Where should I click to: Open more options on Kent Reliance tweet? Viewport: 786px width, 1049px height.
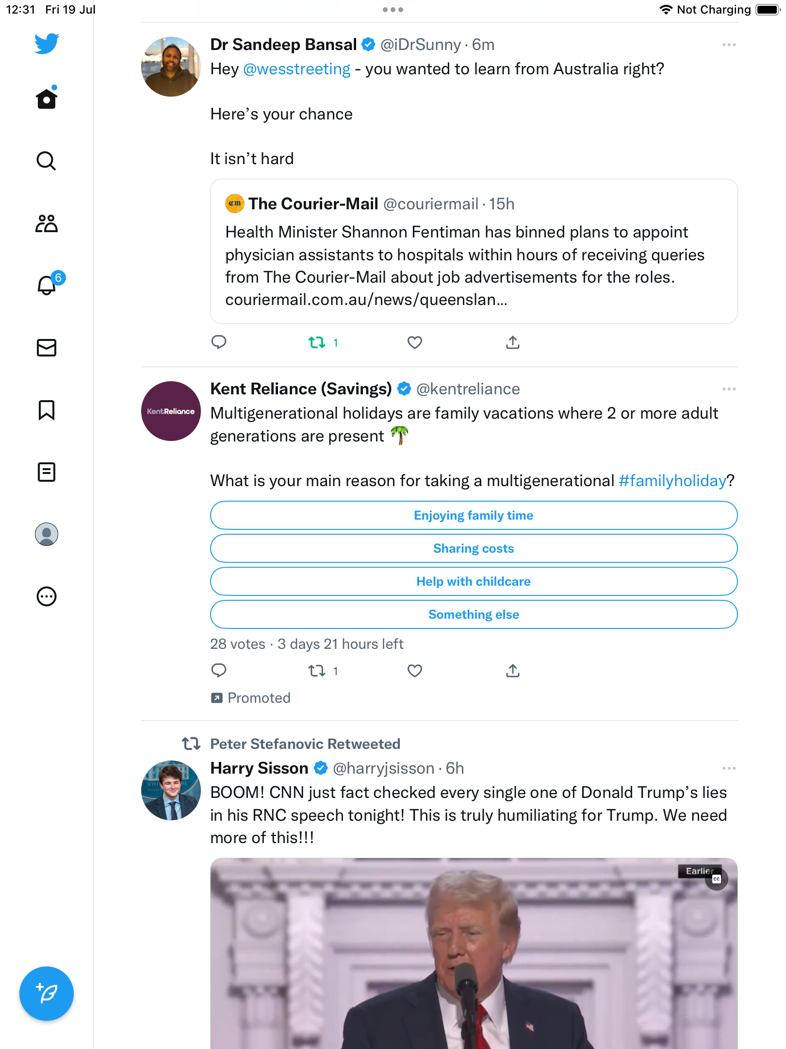tap(729, 389)
